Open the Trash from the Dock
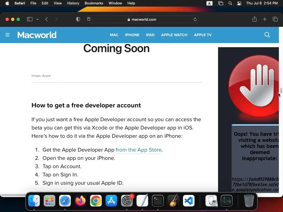283x212 pixels. pyautogui.click(x=249, y=201)
